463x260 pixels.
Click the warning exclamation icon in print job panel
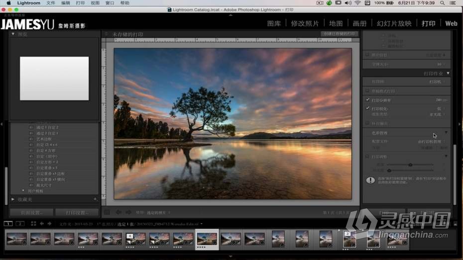pos(370,180)
